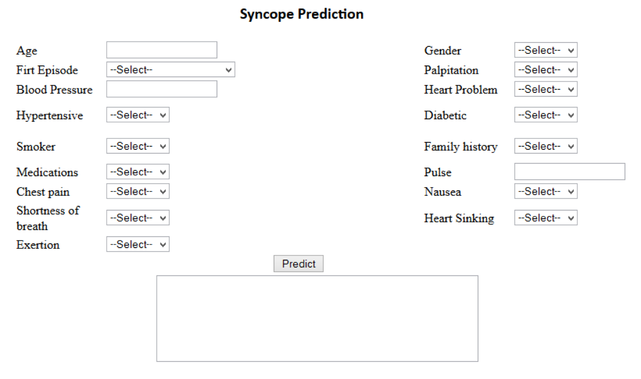Image resolution: width=641 pixels, height=379 pixels.
Task: Open the Firt Episode dropdown
Action: 170,70
